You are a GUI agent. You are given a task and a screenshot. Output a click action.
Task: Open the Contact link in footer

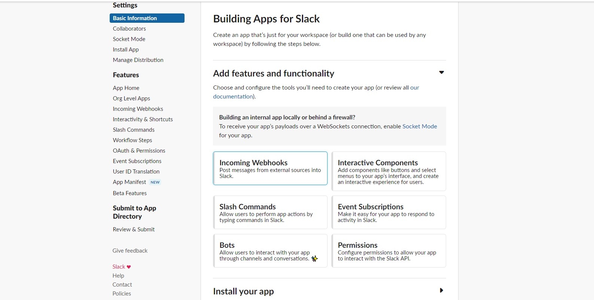pos(122,284)
